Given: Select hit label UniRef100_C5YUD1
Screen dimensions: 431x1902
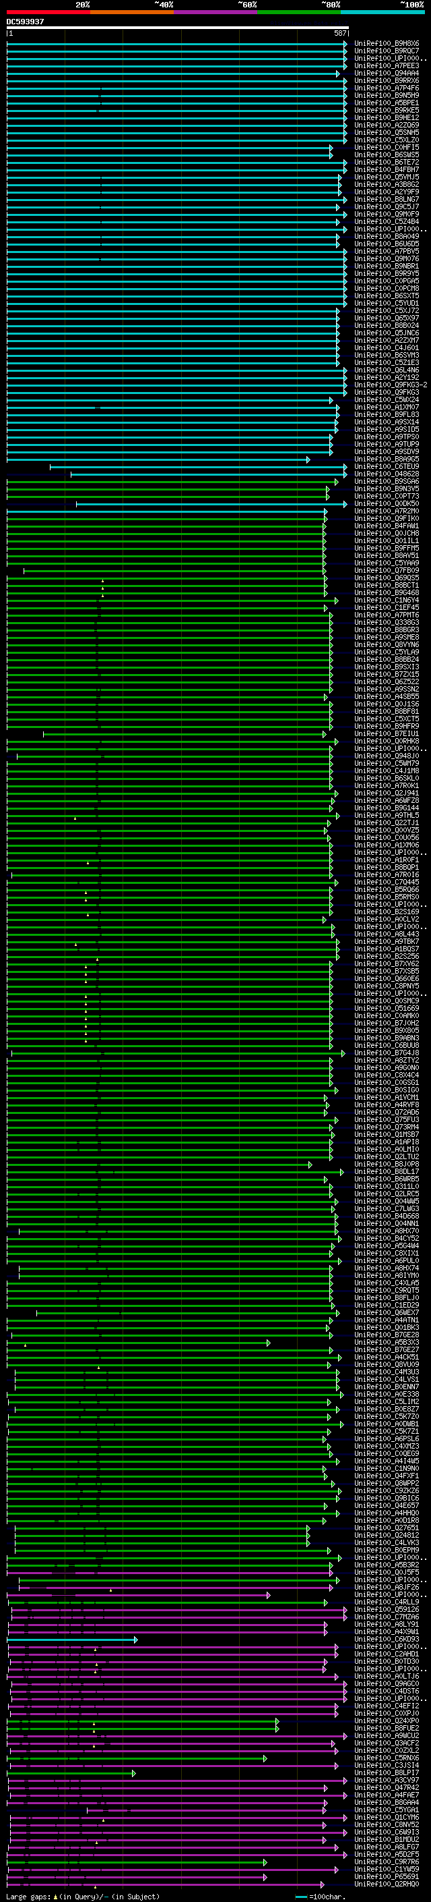Looking at the screenshot, I should [x=387, y=303].
